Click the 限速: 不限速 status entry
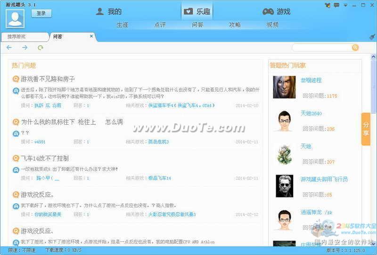Screen dimensions: 377x255 click(22, 250)
